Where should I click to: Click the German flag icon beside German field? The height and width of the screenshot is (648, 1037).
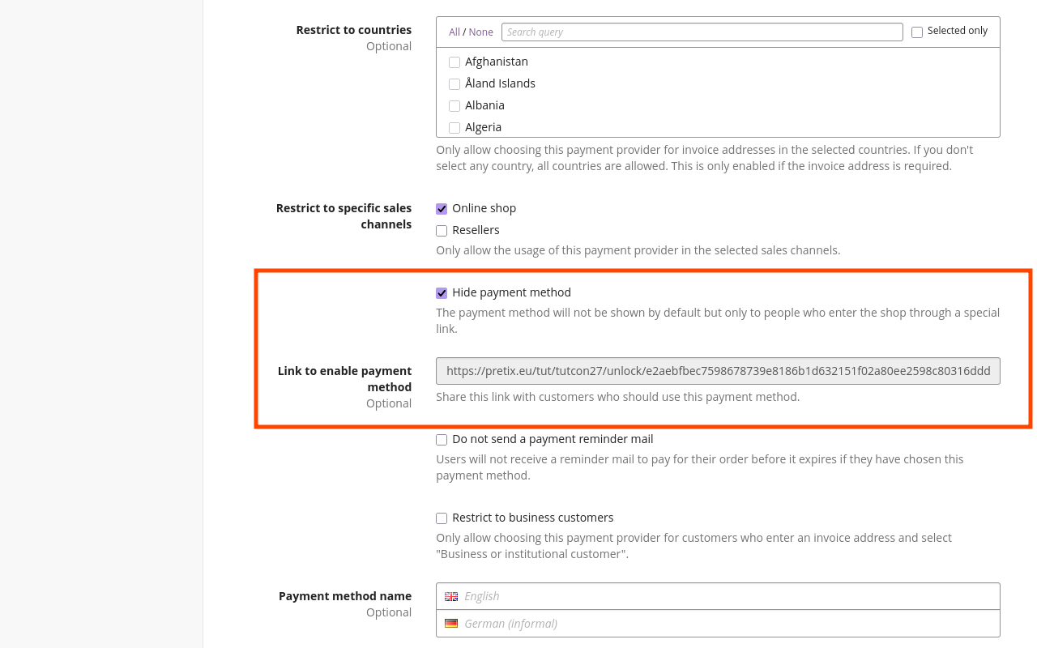click(451, 624)
